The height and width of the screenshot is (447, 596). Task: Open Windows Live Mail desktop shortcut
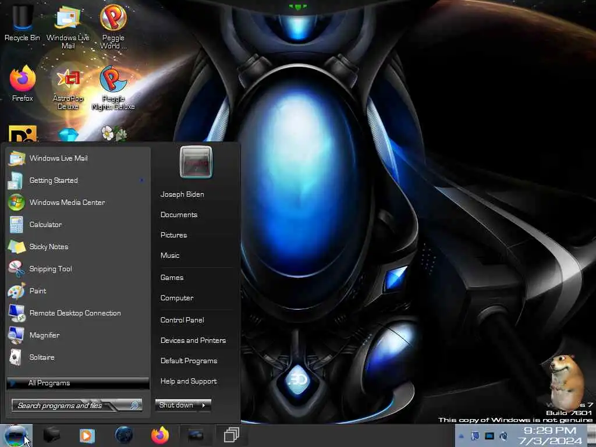pos(68,26)
